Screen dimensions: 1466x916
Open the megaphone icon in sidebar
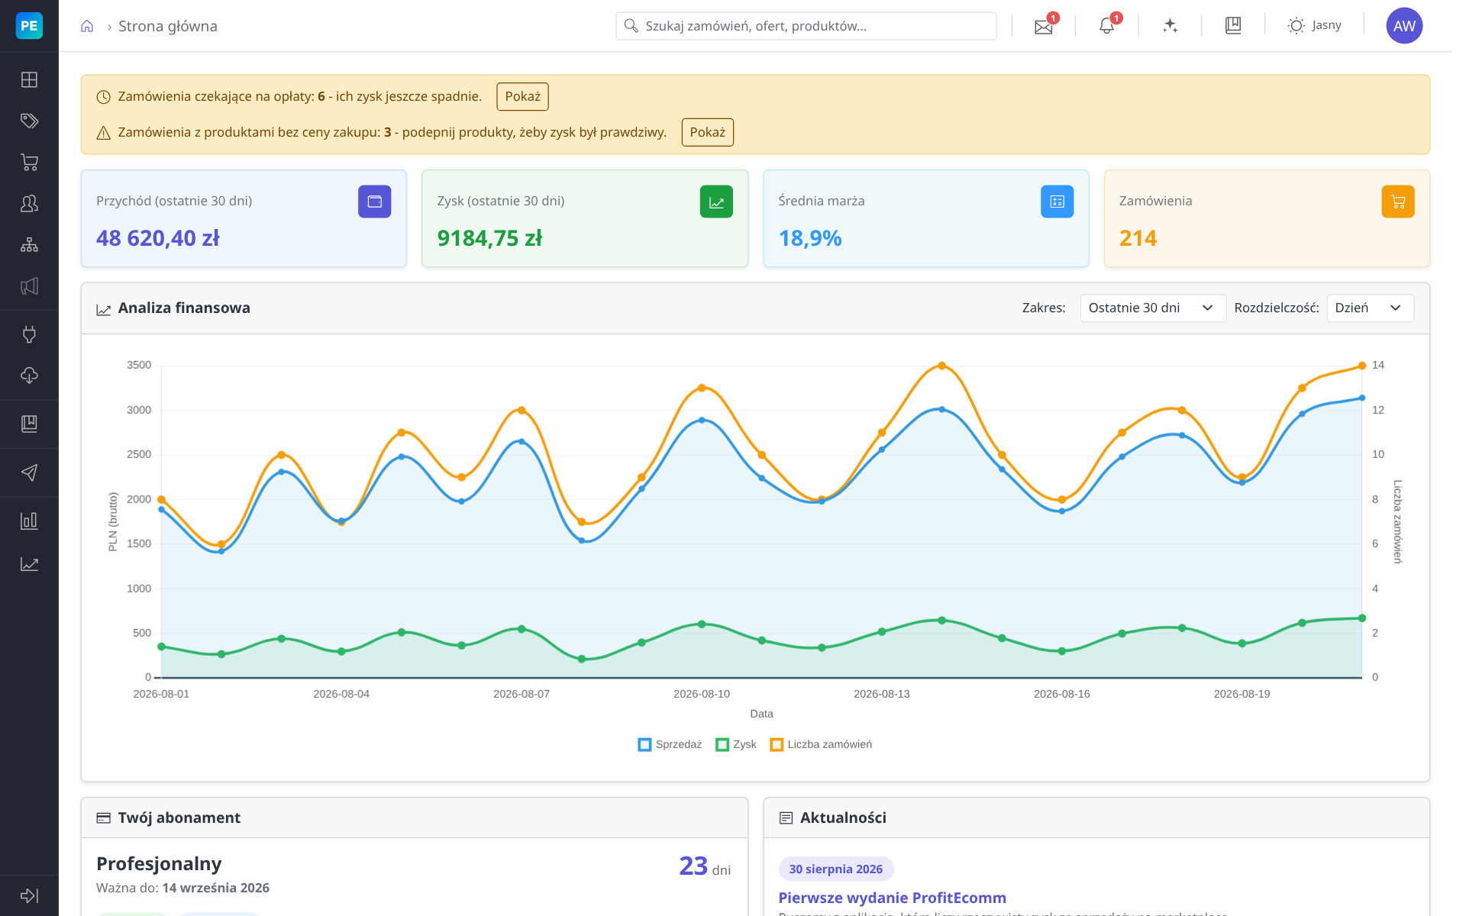29,286
